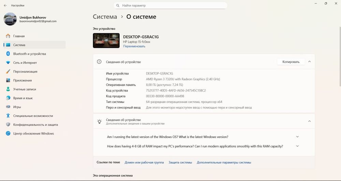The image size is (341, 181).
Task: Click the Учетные записи person icon
Action: [8, 89]
